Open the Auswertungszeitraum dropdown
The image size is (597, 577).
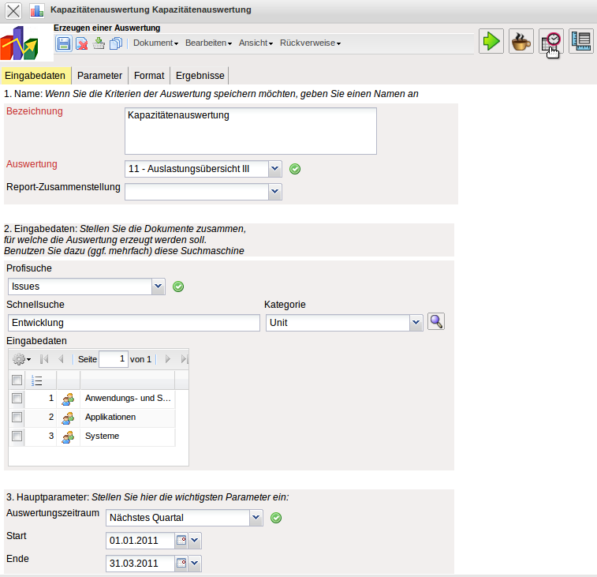coord(256,518)
